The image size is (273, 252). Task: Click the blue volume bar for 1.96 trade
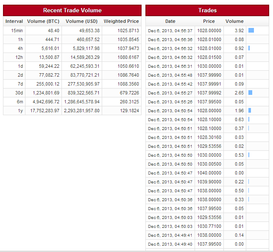[250, 111]
